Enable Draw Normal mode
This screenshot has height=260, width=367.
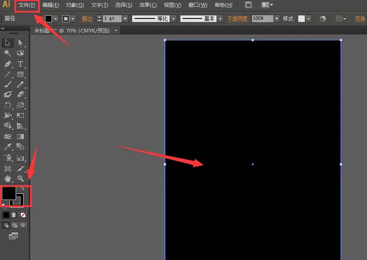point(6,225)
